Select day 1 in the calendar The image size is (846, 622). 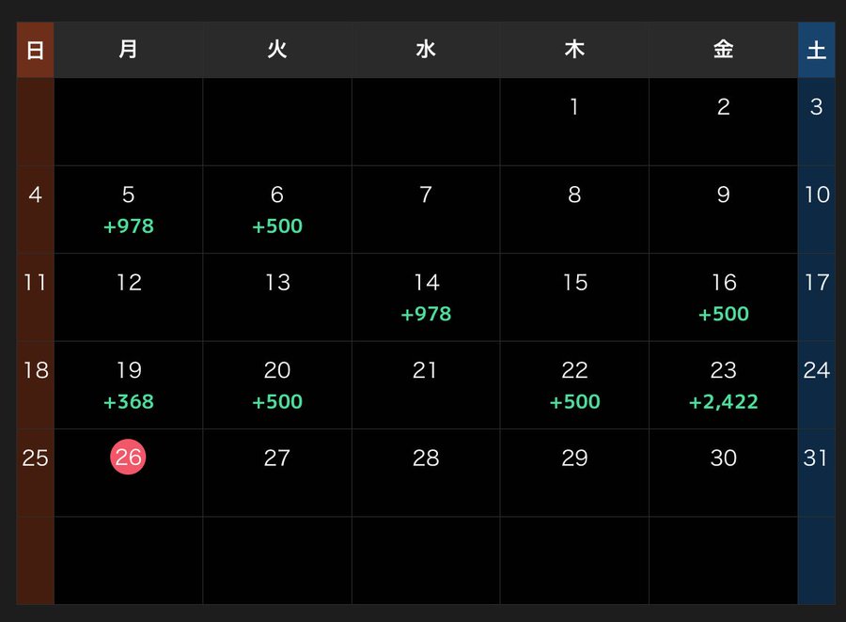(574, 107)
